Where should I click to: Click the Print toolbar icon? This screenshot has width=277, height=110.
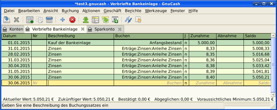49,20
